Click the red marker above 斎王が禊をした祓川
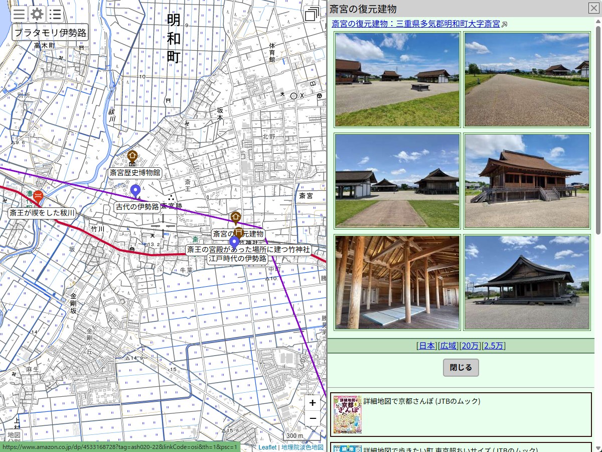Screen dimensions: 602x452 [38, 197]
